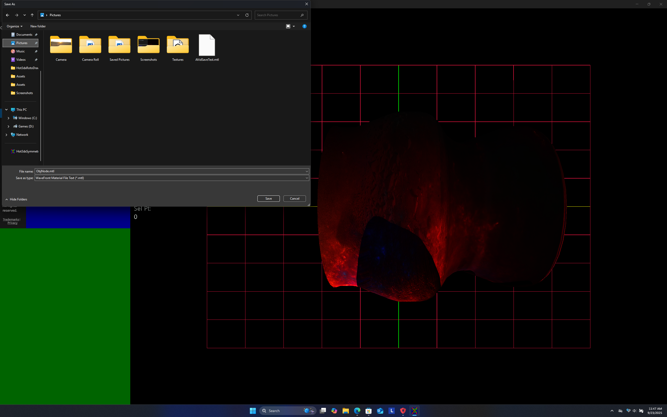Screen dimensions: 667x417
Task: Open the Help question mark icon
Action: coord(304,26)
